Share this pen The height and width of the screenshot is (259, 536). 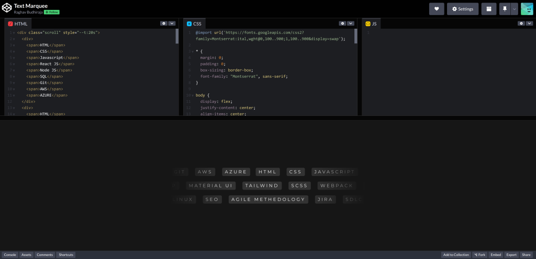526,255
